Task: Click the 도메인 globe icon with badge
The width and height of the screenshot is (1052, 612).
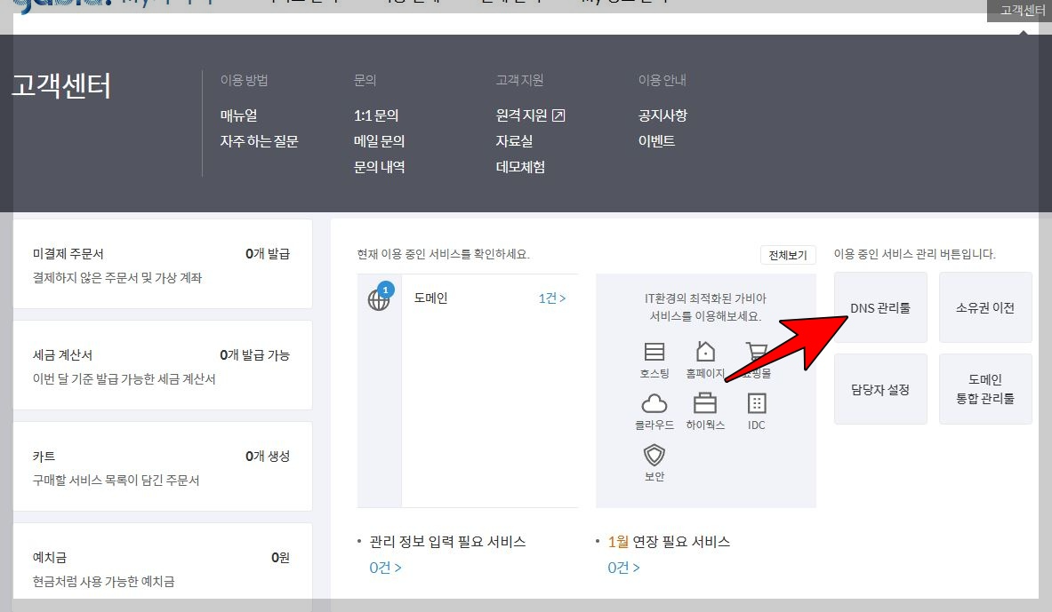Action: 380,298
